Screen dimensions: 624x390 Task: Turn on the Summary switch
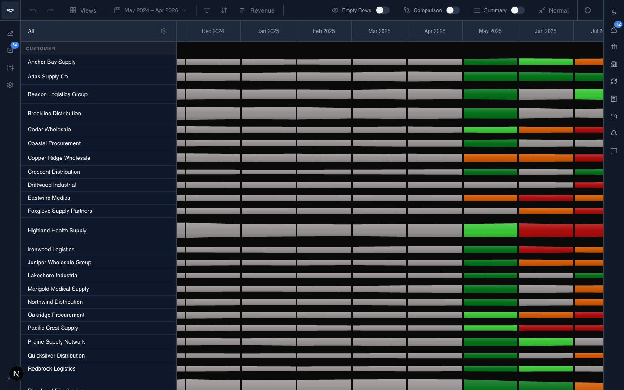click(517, 10)
